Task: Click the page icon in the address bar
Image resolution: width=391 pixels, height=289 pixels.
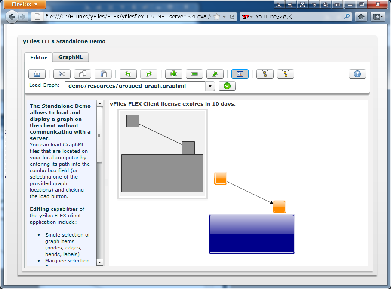Action: (37, 17)
